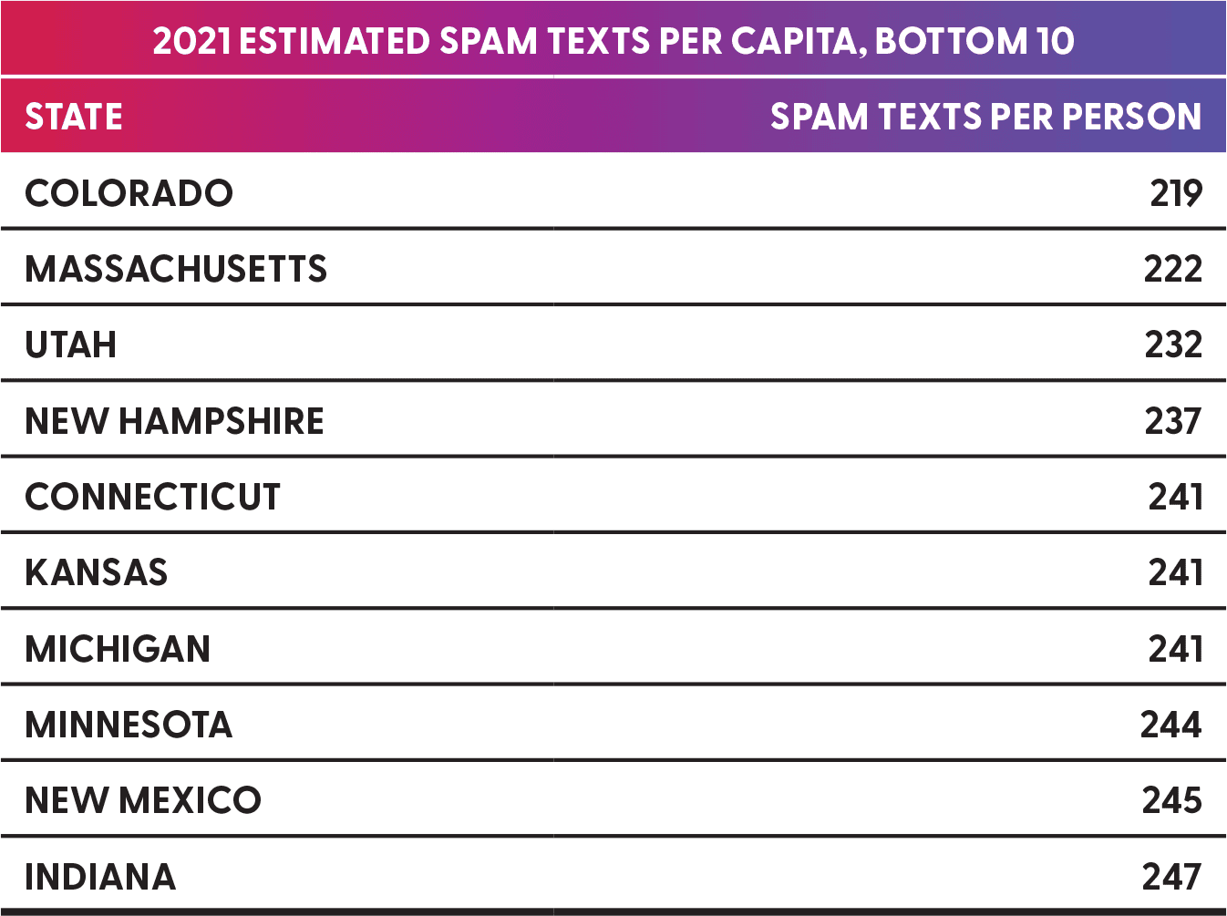Screen dimensions: 1227x916
Task: Select Indiana's value of 247
Action: click(x=1172, y=877)
